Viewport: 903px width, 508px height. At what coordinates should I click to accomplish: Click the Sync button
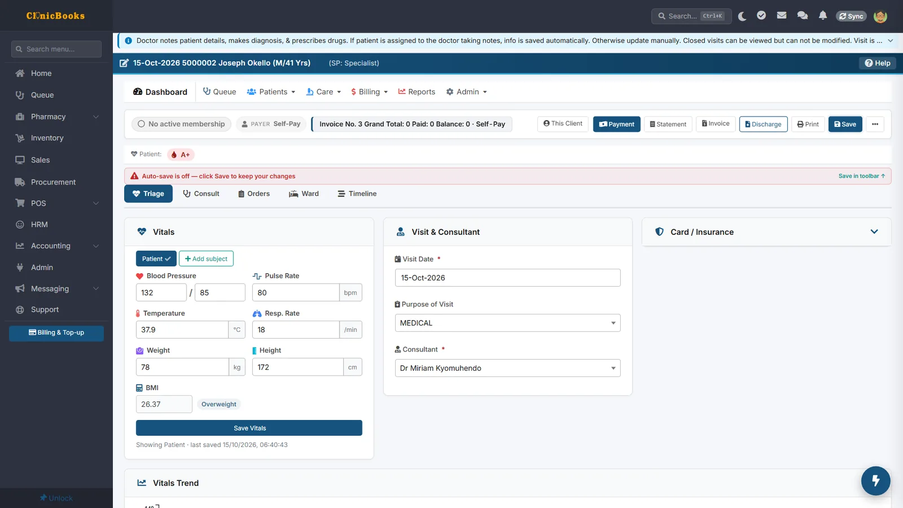pyautogui.click(x=851, y=16)
